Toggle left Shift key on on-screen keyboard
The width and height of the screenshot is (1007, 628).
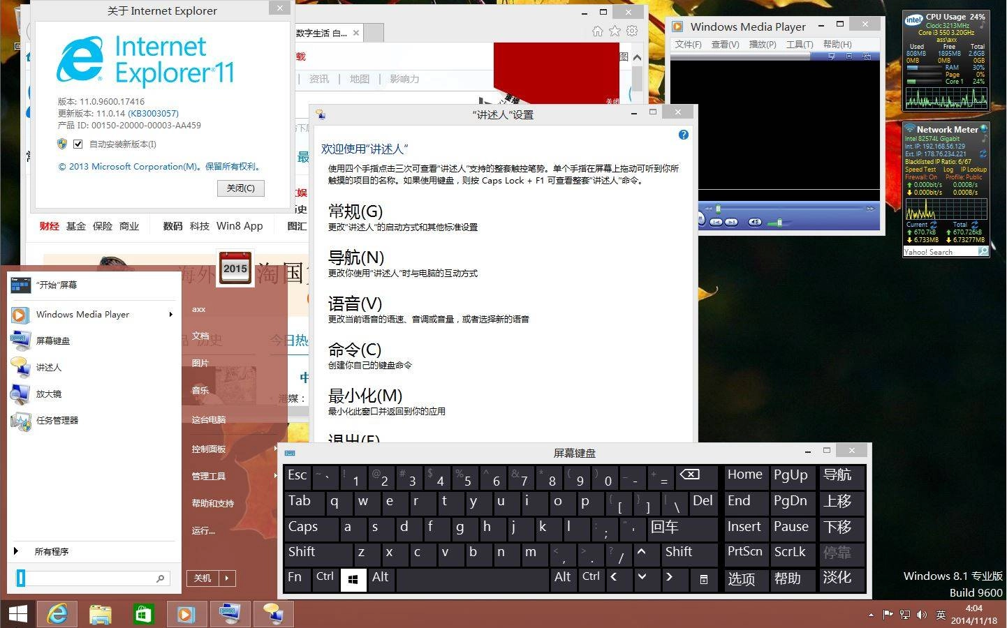tap(318, 553)
